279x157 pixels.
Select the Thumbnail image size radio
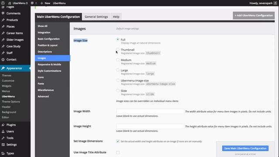pos(118,49)
